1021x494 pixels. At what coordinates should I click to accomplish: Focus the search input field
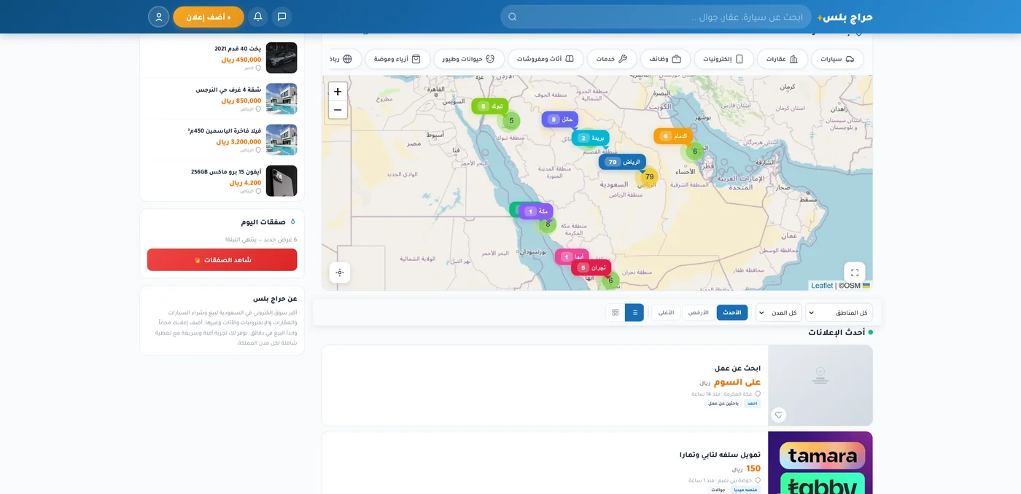point(656,17)
